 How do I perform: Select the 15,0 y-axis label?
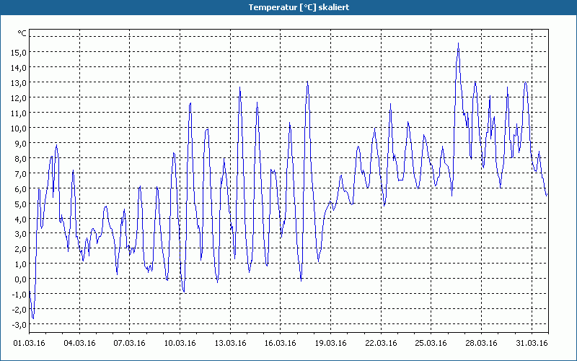[18, 52]
